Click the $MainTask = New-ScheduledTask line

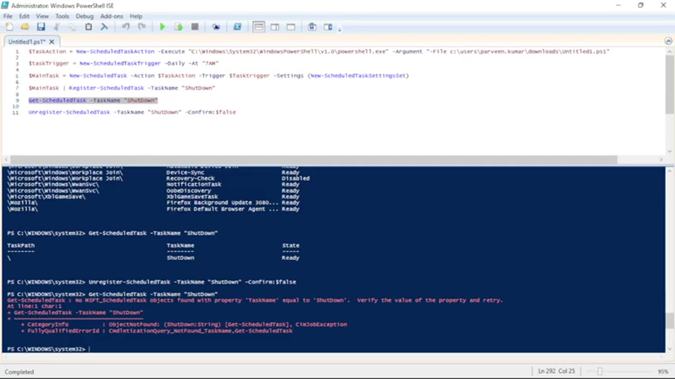point(219,75)
